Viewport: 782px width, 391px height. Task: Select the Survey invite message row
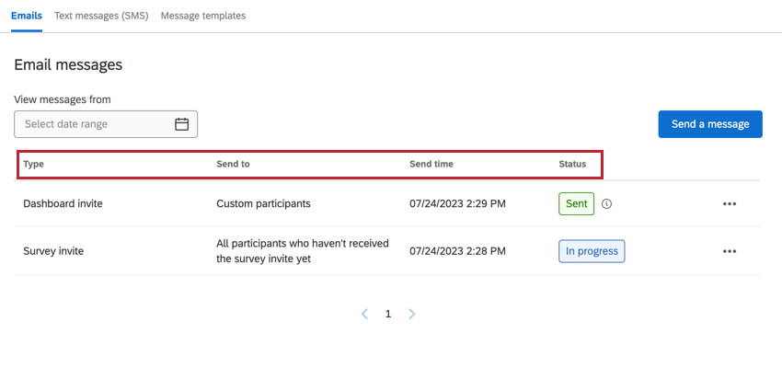click(52, 251)
